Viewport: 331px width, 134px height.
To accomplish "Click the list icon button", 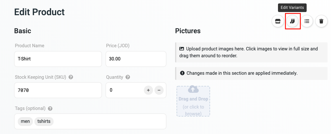I will coord(307,21).
